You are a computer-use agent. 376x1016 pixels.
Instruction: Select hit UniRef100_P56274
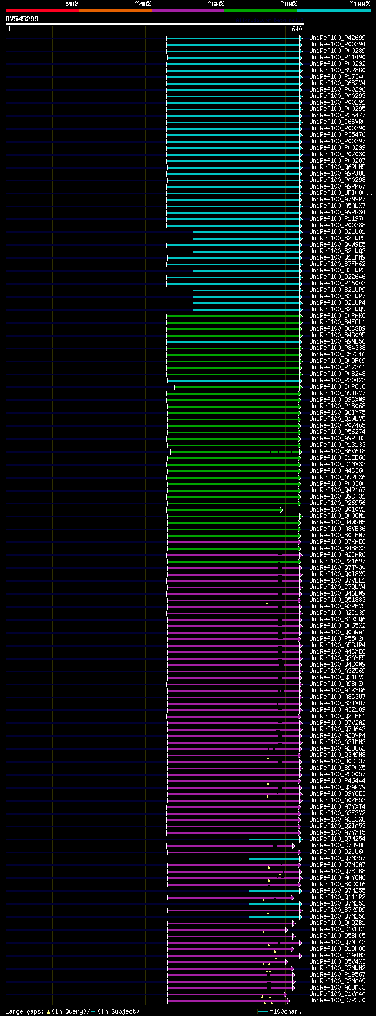[x=337, y=432]
